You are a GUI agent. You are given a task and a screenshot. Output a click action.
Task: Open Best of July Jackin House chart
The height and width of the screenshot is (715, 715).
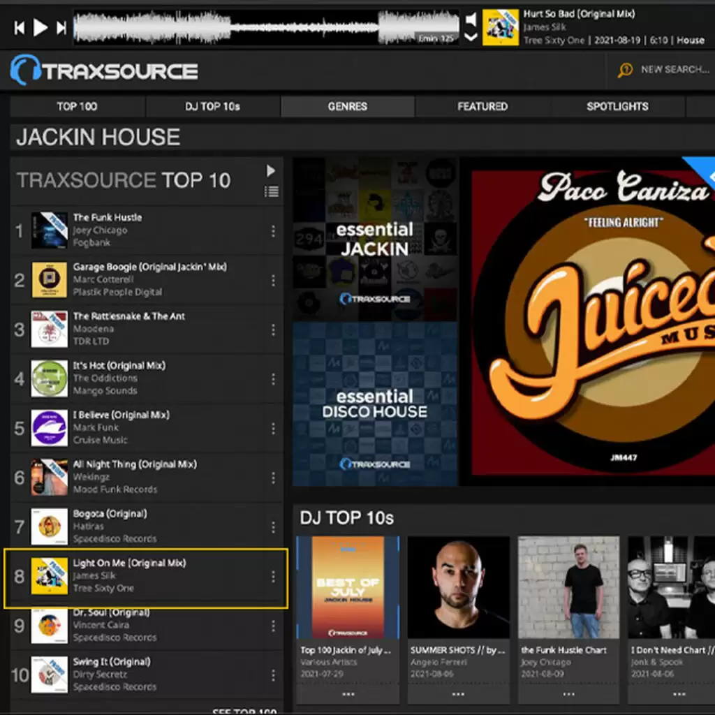(x=348, y=587)
